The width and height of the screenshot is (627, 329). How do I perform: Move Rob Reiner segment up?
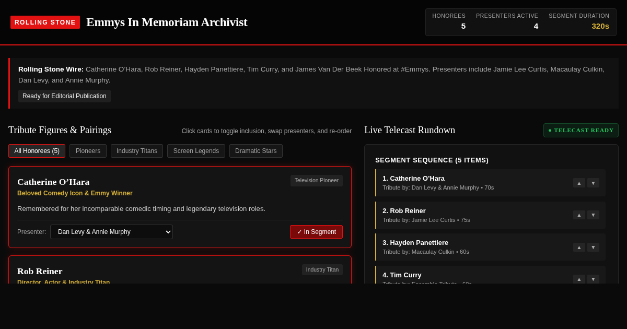[579, 215]
